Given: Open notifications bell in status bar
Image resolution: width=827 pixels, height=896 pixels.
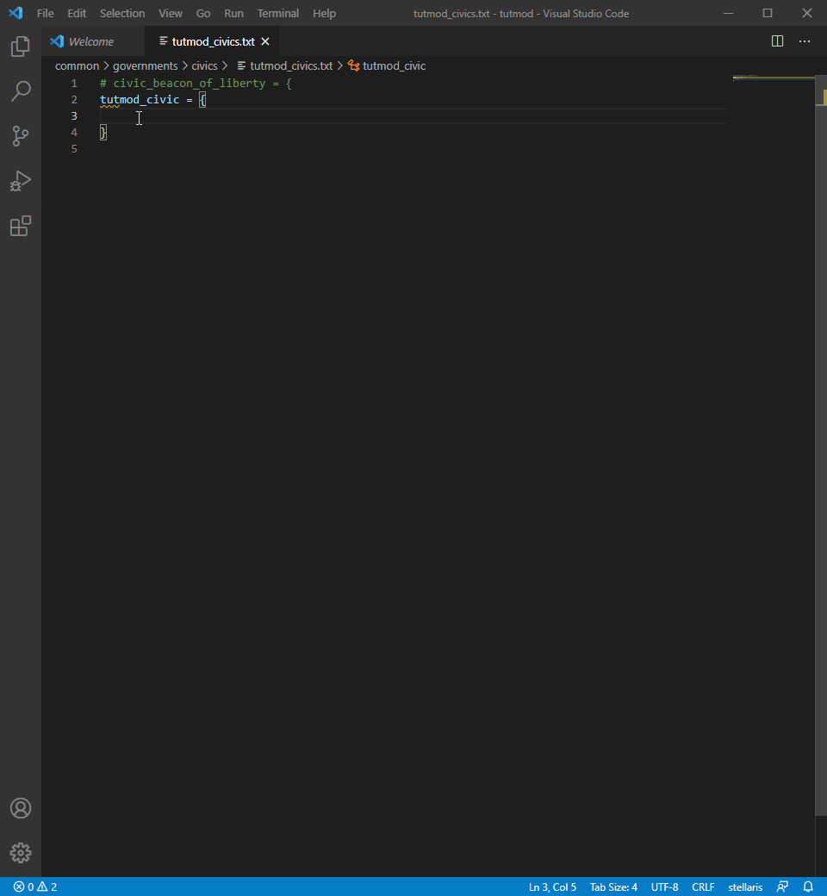Looking at the screenshot, I should click(x=808, y=887).
